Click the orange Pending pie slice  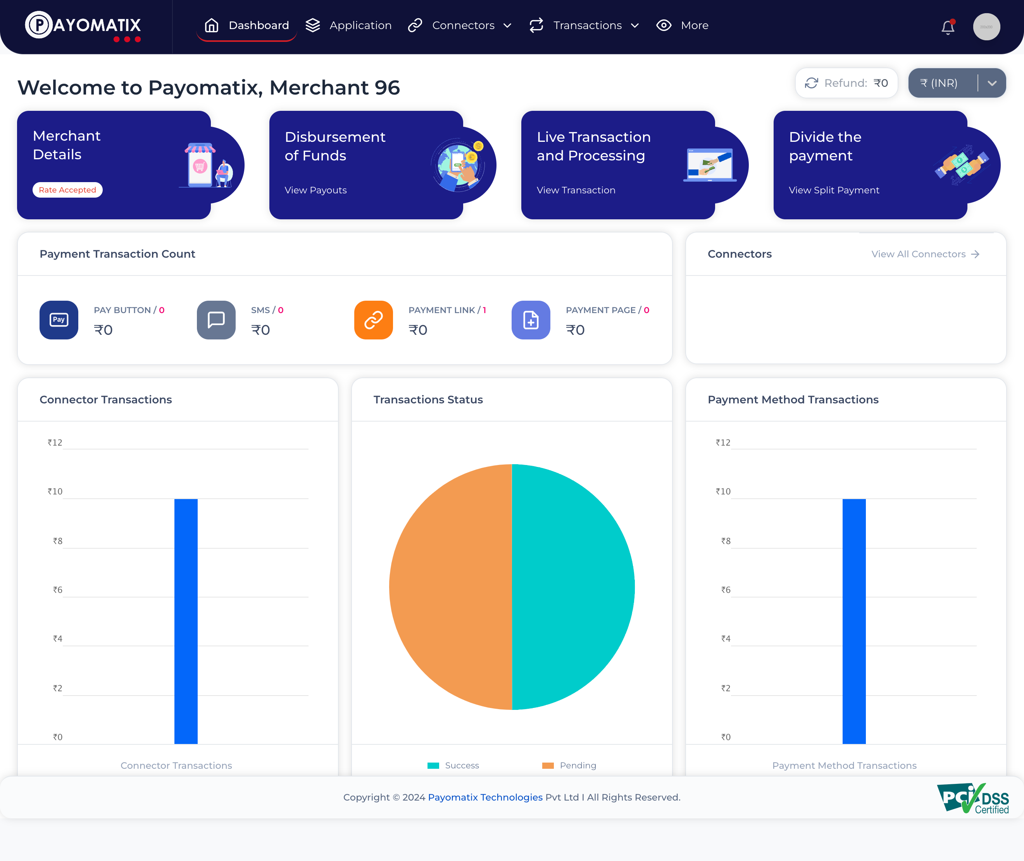pyautogui.click(x=449, y=586)
